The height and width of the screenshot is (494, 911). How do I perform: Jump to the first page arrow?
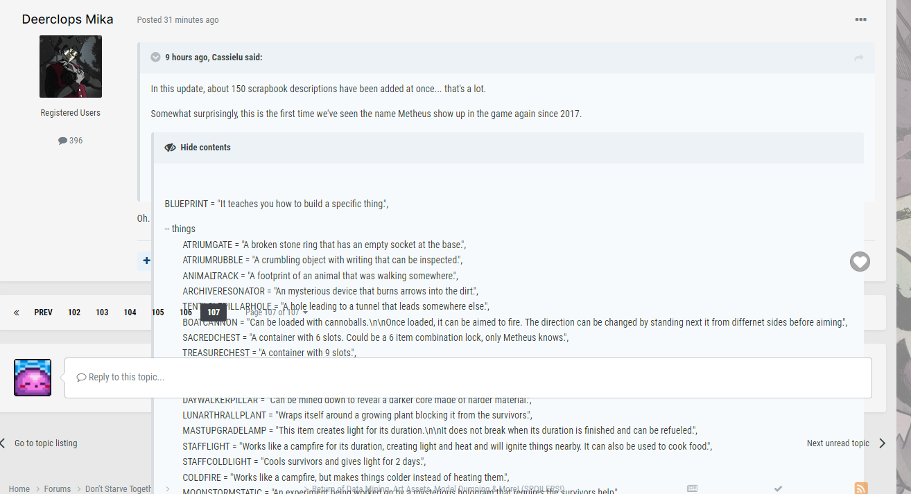pyautogui.click(x=16, y=312)
